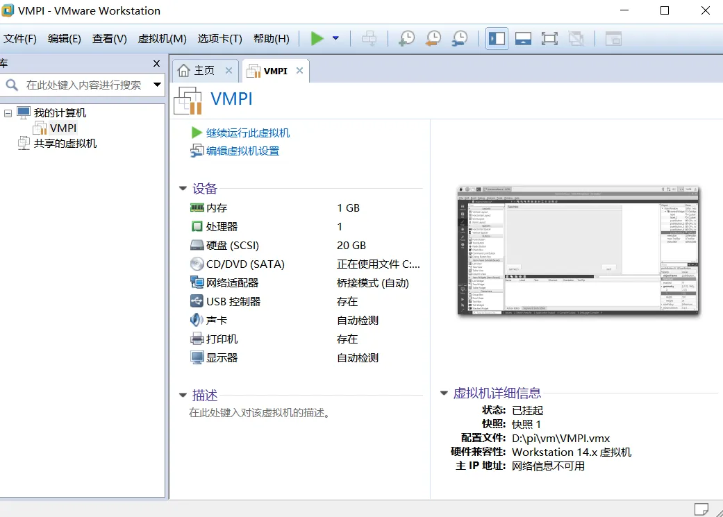Toggle the library sidebar view icon
Viewport: 723px width, 517px height.
click(x=497, y=39)
